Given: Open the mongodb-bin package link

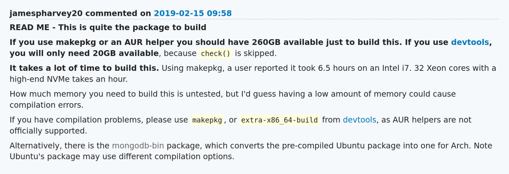Looking at the screenshot, I should tap(138, 146).
